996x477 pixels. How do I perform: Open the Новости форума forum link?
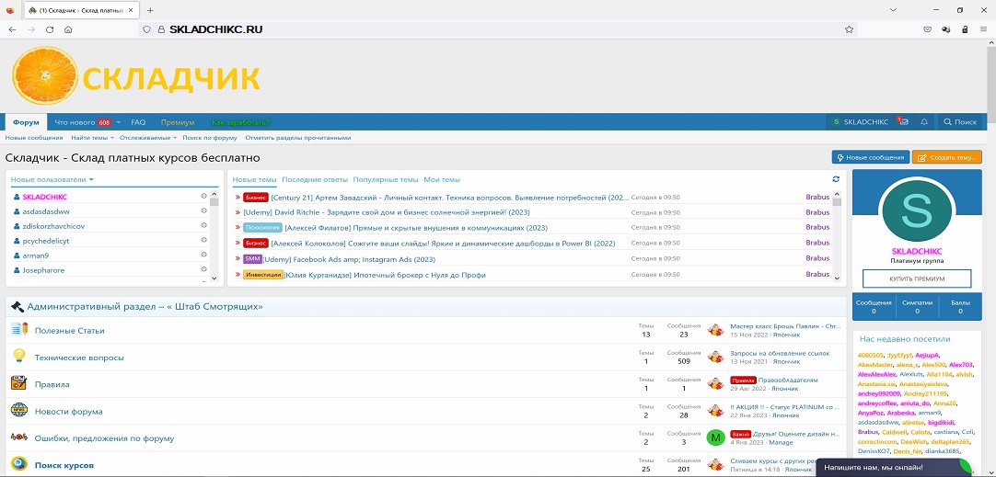point(69,411)
